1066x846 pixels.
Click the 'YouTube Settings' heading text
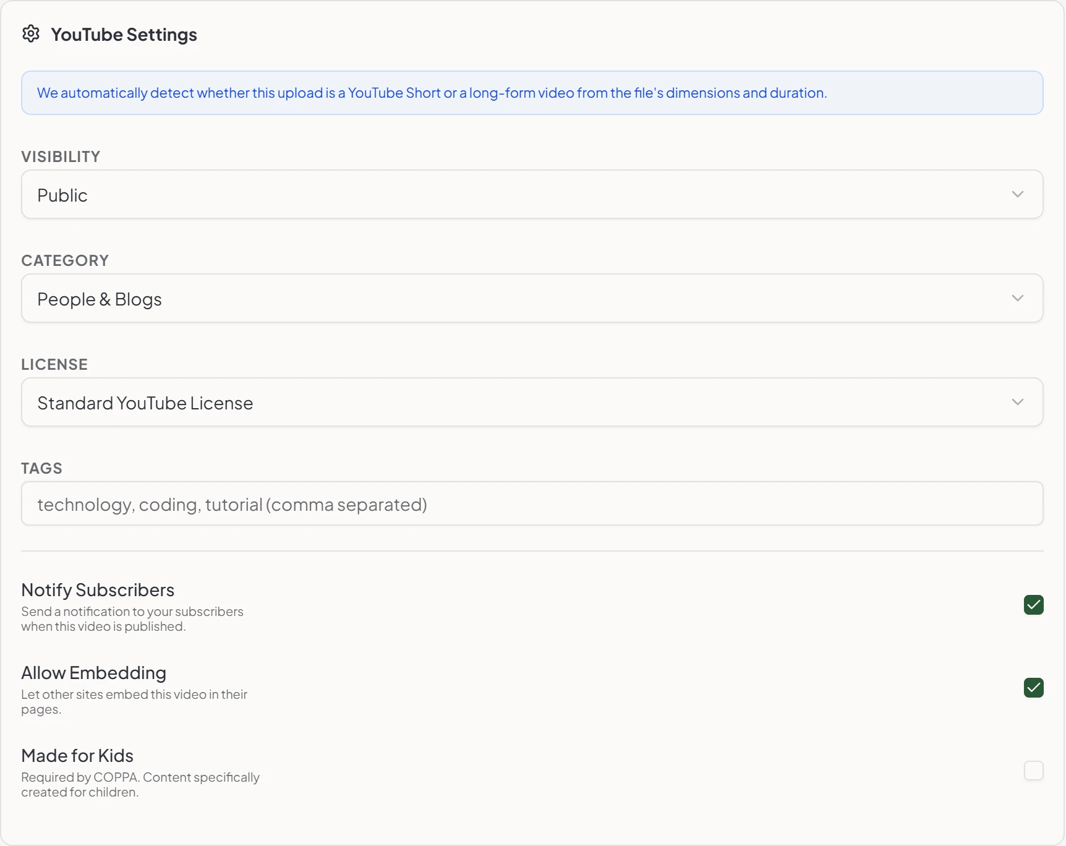pos(124,35)
